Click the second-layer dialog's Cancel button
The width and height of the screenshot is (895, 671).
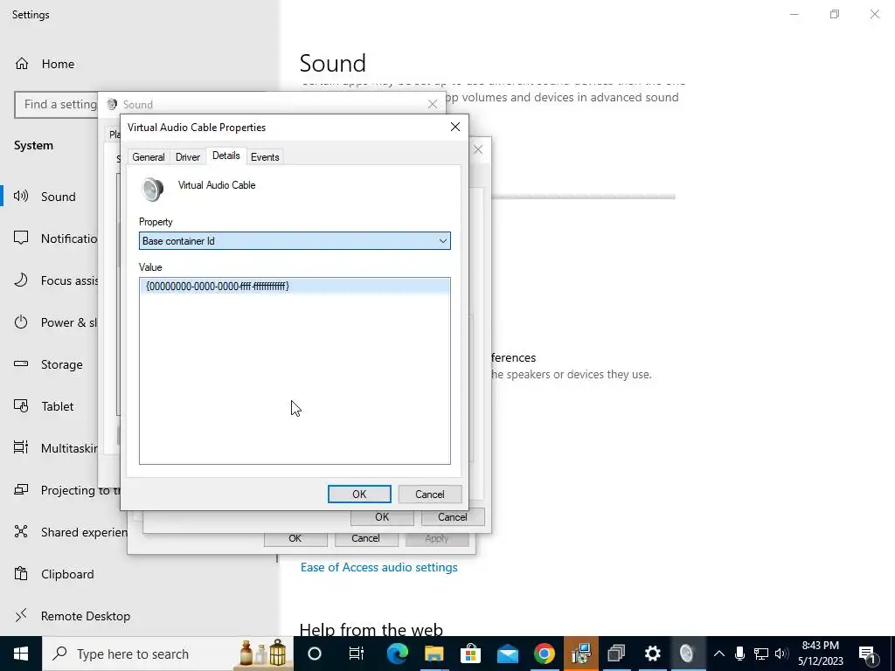(453, 517)
